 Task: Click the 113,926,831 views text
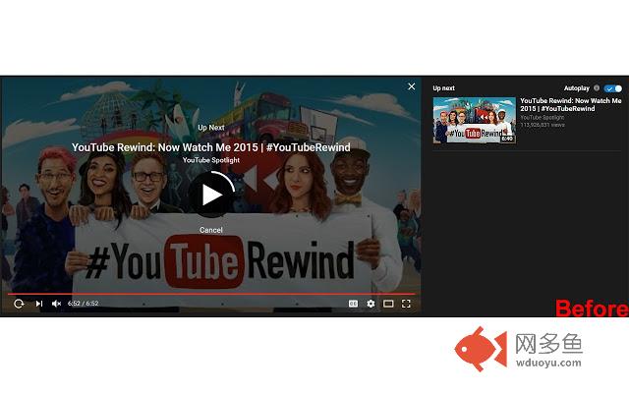543,125
